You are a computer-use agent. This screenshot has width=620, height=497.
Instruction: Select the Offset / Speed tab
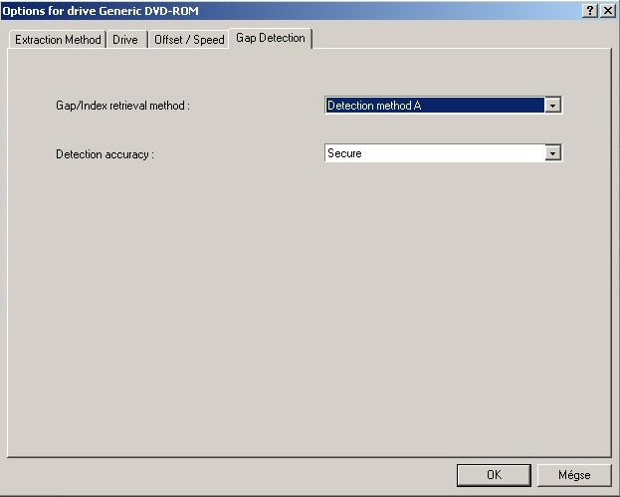(x=189, y=40)
